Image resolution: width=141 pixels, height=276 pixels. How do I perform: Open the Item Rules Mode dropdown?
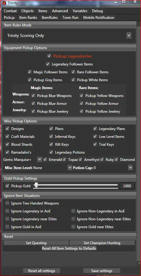129,35
